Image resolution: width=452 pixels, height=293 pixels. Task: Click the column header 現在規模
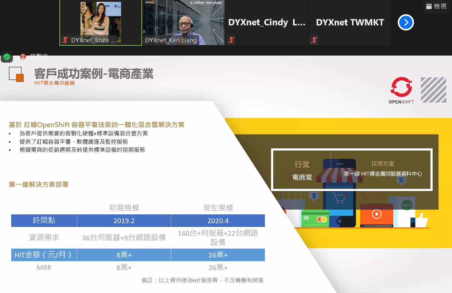coord(218,208)
